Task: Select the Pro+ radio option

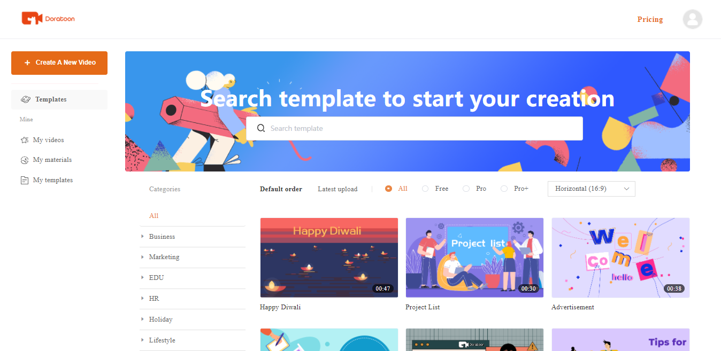Action: 504,189
